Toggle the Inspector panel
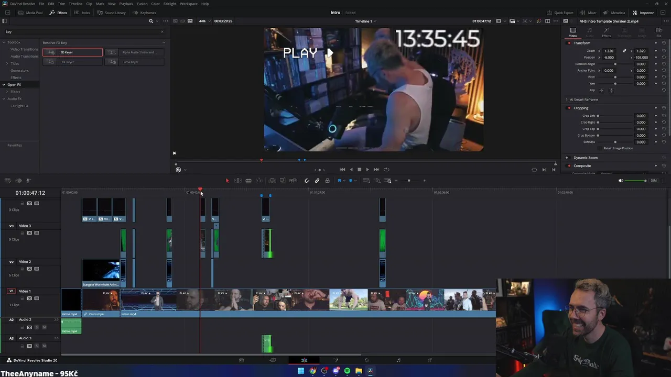671x377 pixels. tap(643, 13)
